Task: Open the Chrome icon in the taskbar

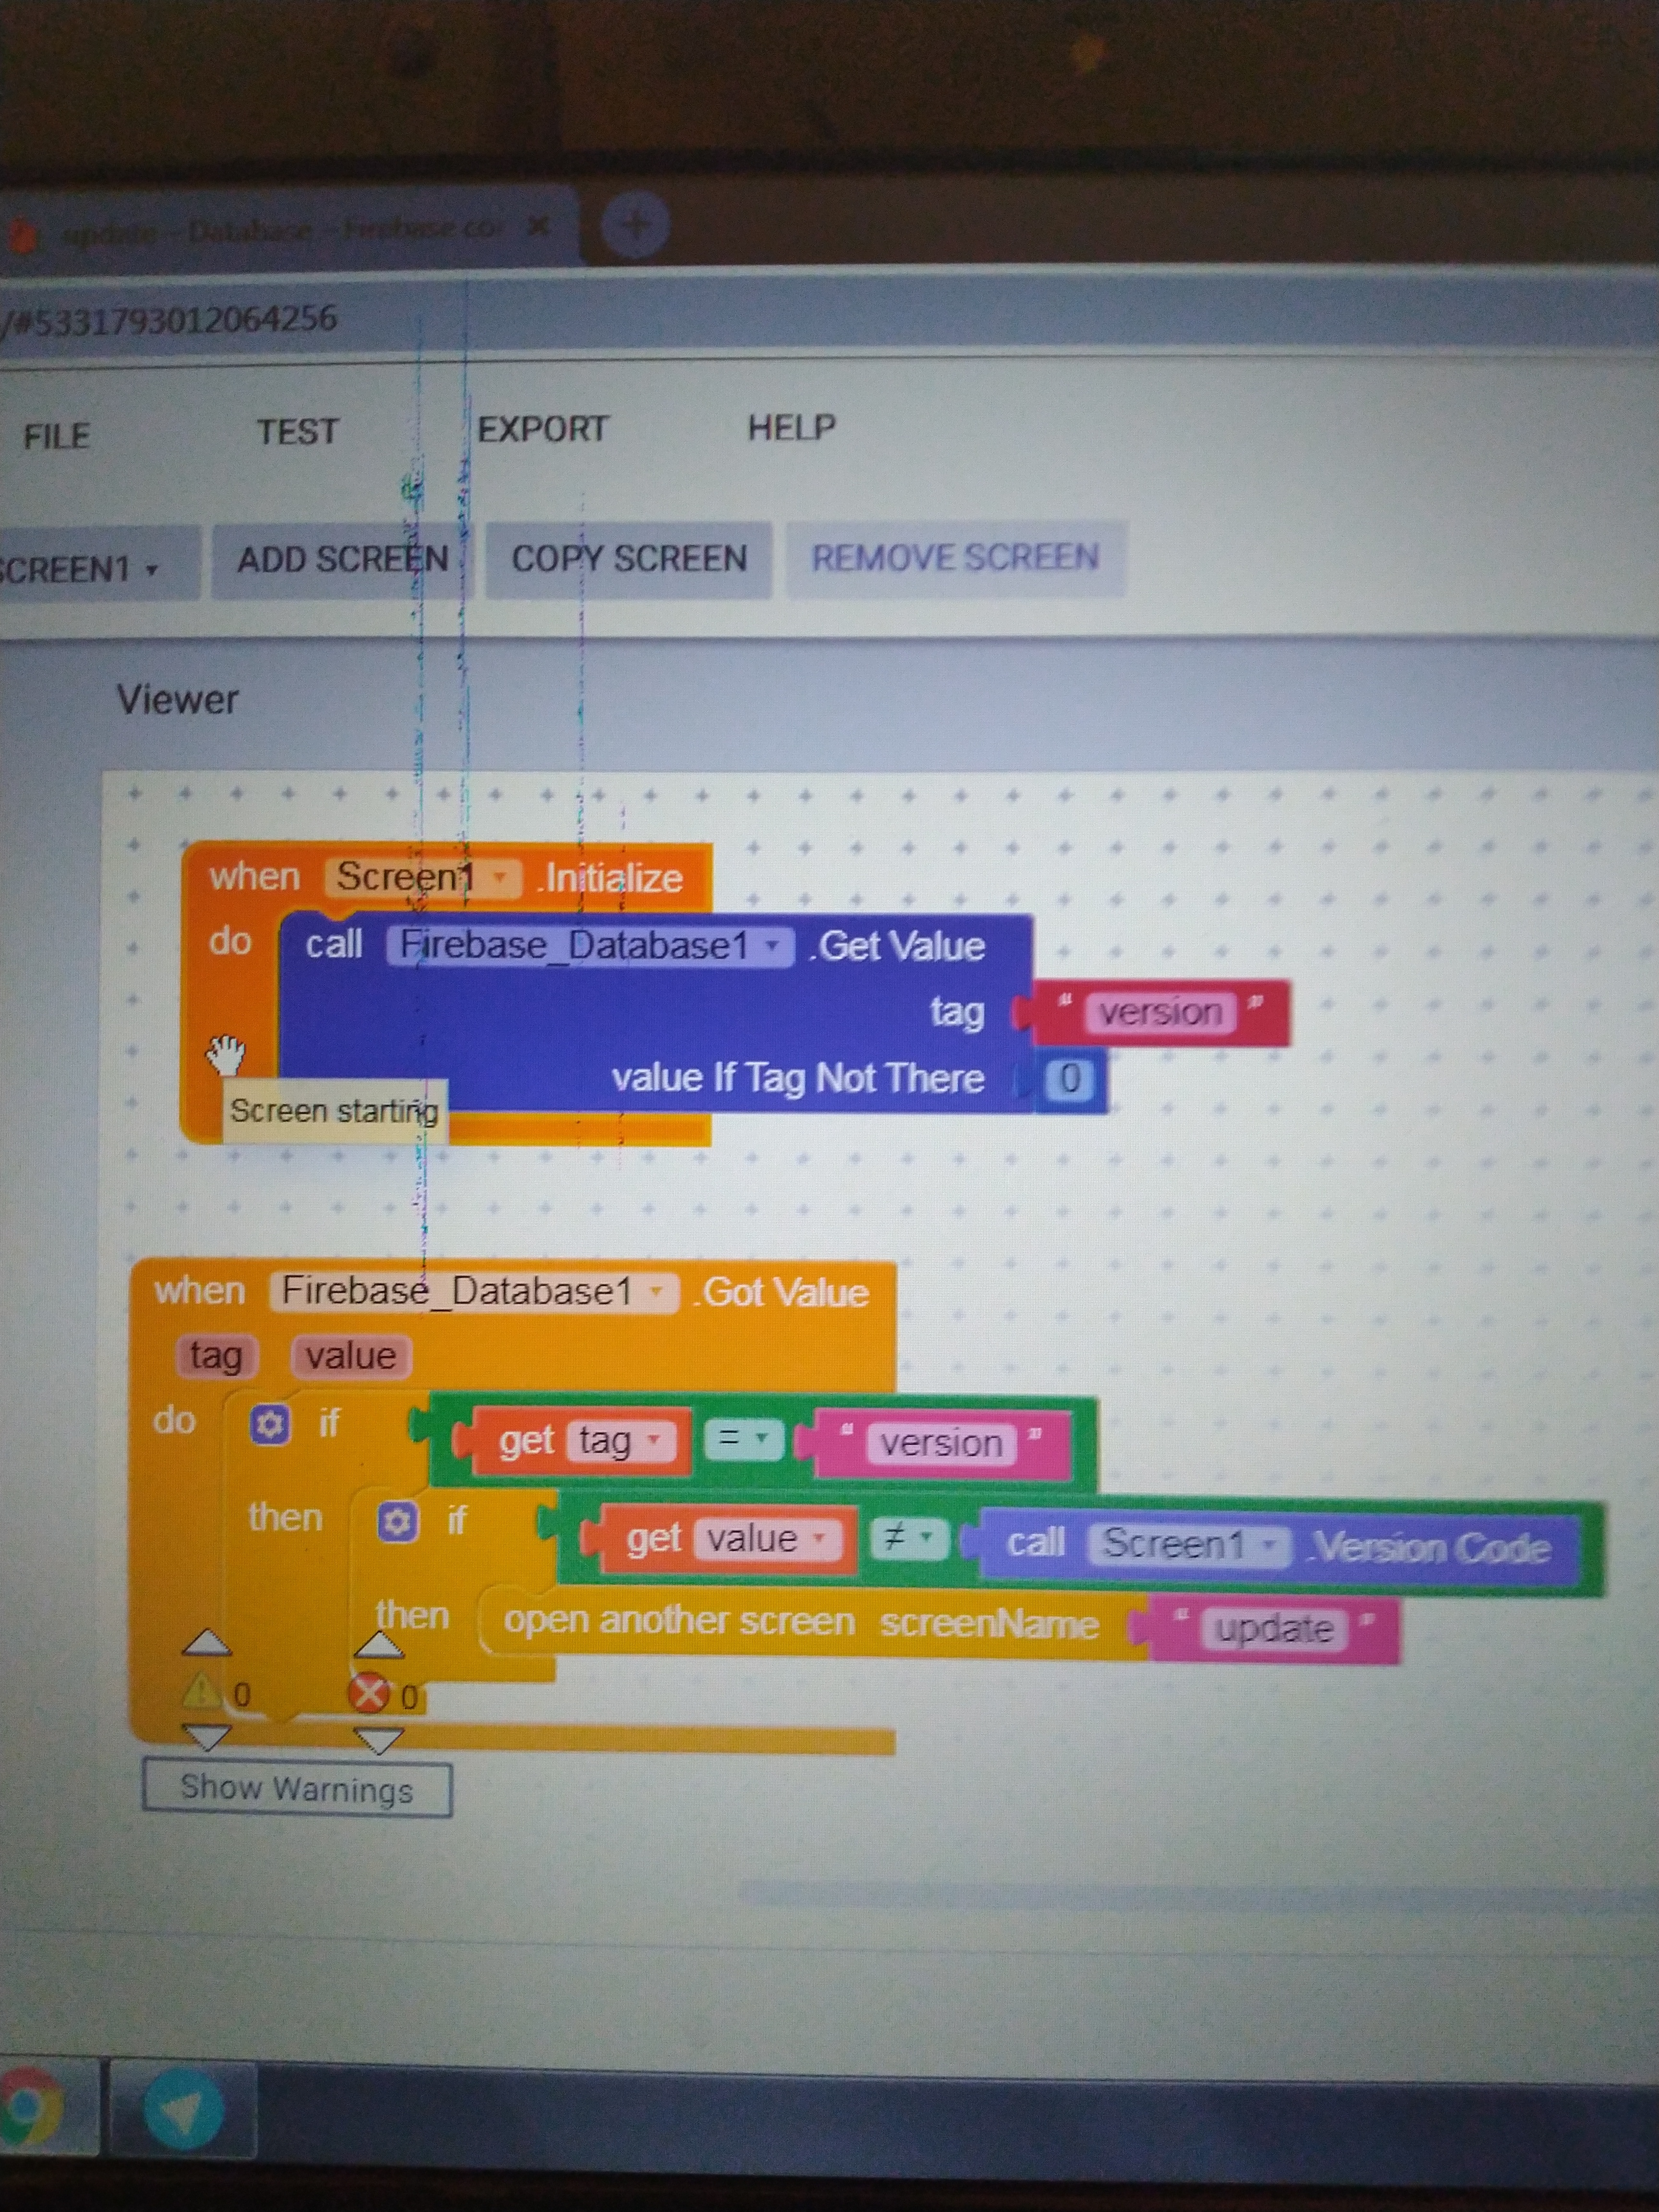Action: pos(32,2106)
